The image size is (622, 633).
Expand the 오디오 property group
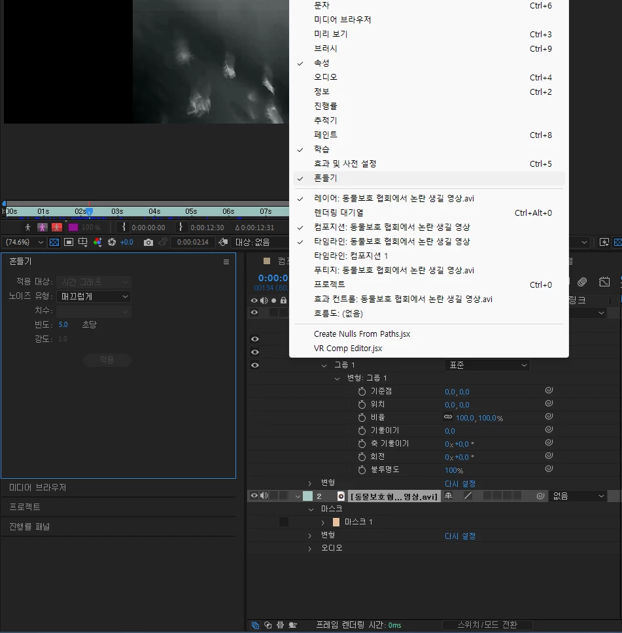[x=310, y=549]
